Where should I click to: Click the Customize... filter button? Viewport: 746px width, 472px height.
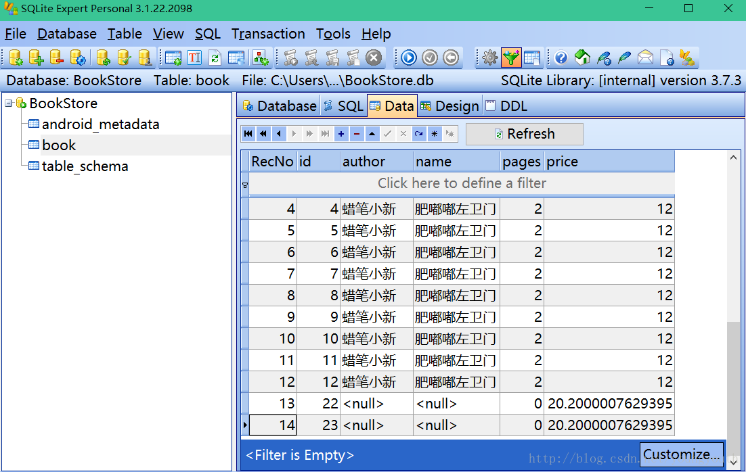(681, 454)
